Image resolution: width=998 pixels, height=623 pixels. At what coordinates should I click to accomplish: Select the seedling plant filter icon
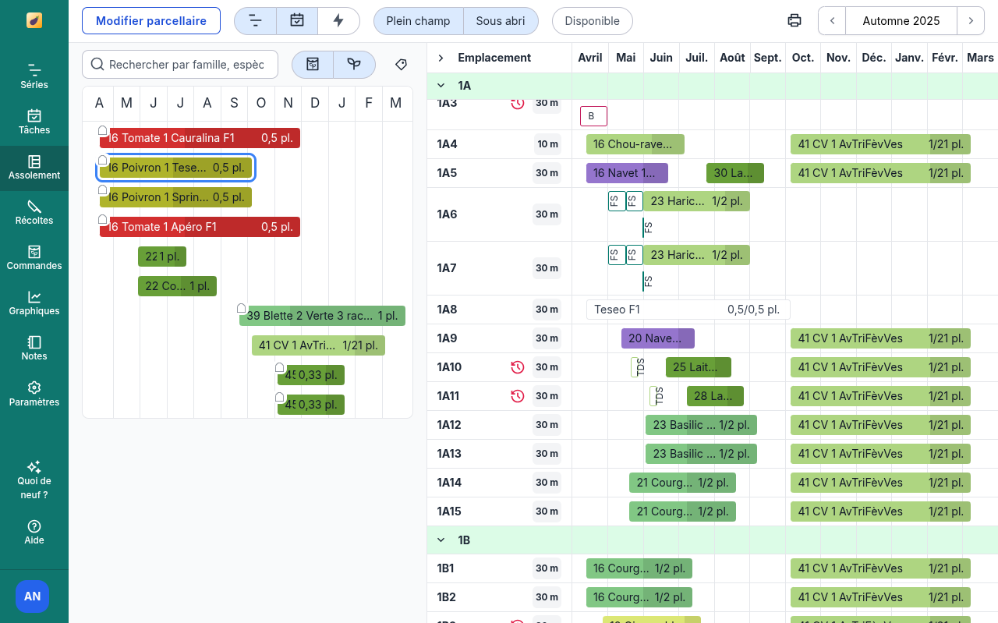tap(354, 65)
